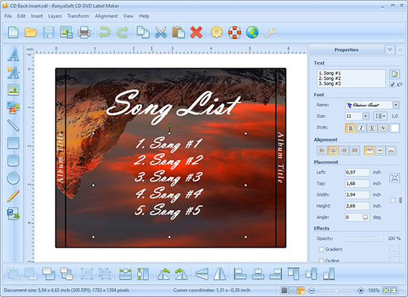408x297 pixels.
Task: Flip the object horizontally
Action: click(x=219, y=274)
